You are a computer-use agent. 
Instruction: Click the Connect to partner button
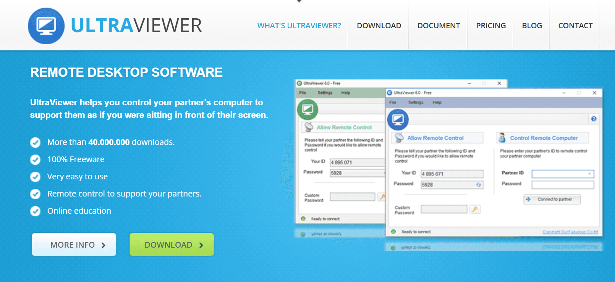552,199
